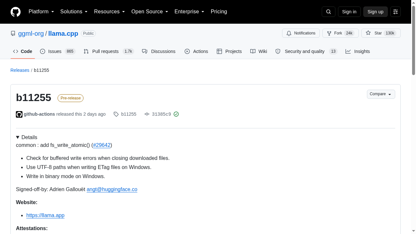416x234 pixels.
Task: Open commit 31385c9 link
Action: pos(162,114)
